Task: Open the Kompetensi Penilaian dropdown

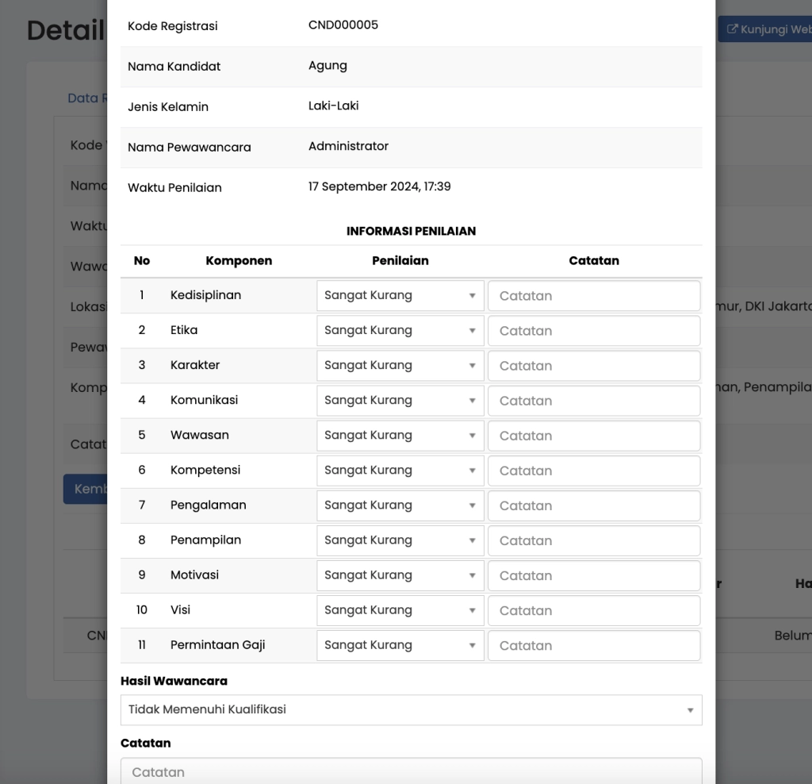Action: (x=400, y=470)
